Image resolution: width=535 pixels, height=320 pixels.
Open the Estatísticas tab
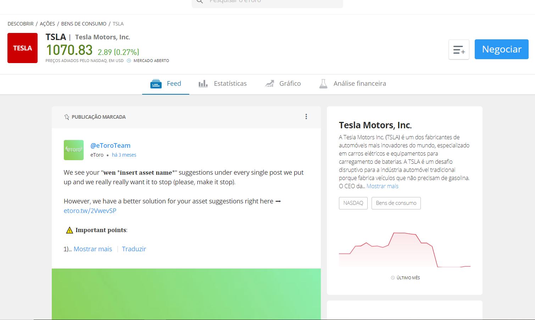click(x=222, y=84)
